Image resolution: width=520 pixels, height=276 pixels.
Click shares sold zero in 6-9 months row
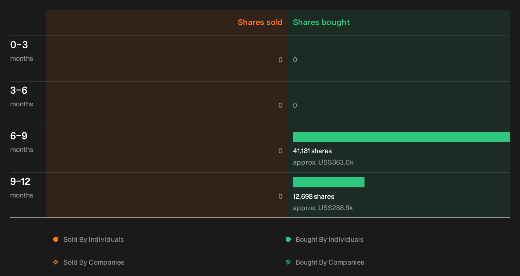(280, 151)
